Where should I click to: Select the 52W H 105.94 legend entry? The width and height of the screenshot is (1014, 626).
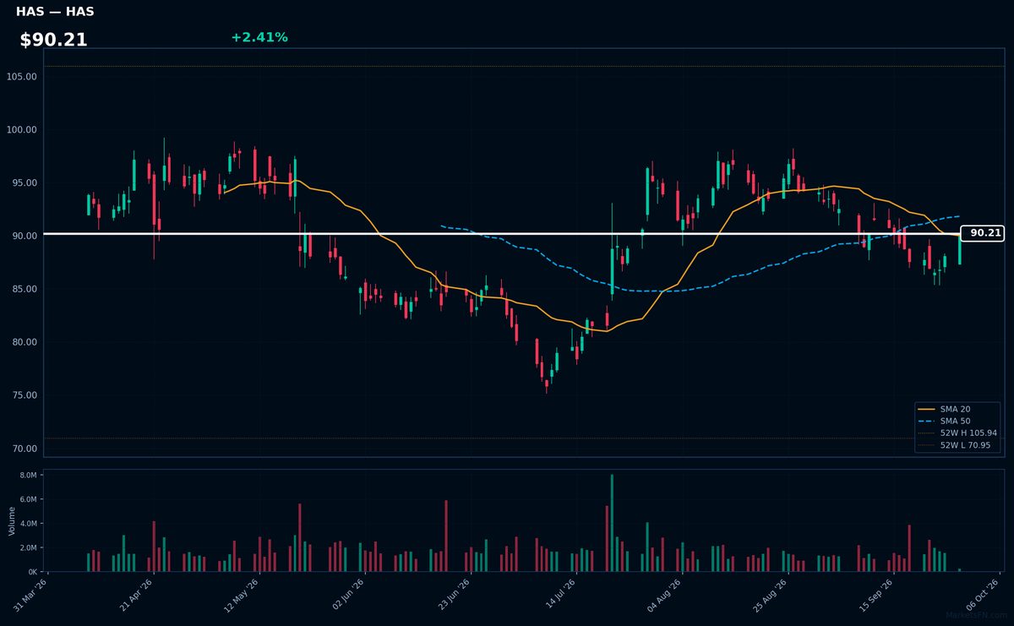pyautogui.click(x=957, y=433)
